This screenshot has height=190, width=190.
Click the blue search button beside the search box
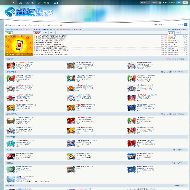coord(186,25)
